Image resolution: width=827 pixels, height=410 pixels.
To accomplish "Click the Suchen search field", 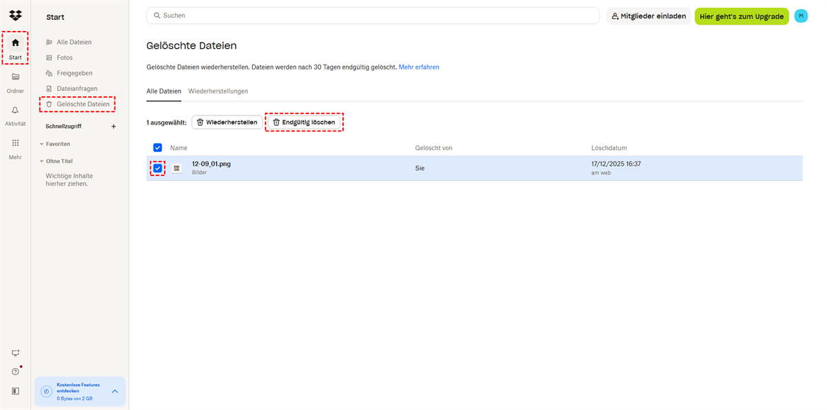I will coord(372,15).
